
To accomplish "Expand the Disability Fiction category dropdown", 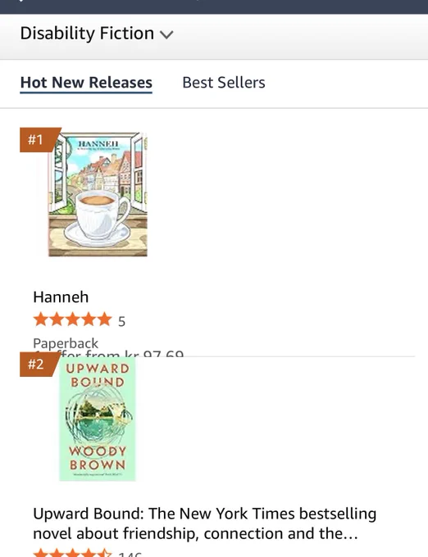I will click(97, 34).
